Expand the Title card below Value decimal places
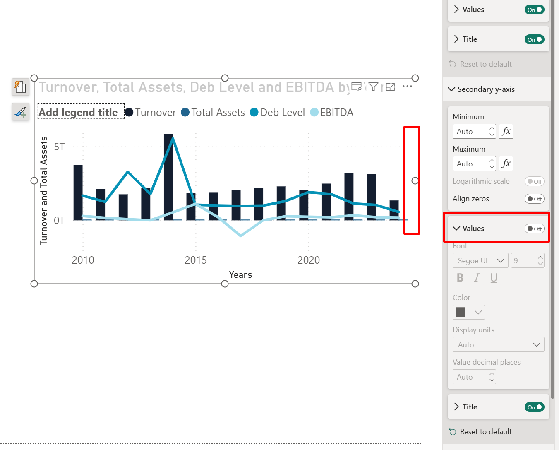The width and height of the screenshot is (559, 450). tap(456, 407)
